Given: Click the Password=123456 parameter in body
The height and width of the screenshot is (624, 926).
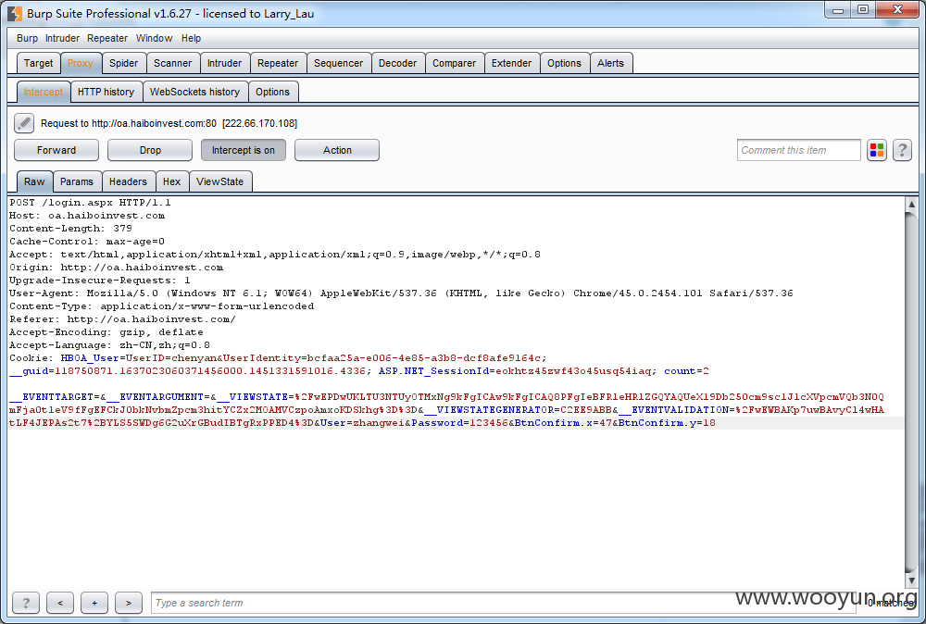Looking at the screenshot, I should 460,423.
